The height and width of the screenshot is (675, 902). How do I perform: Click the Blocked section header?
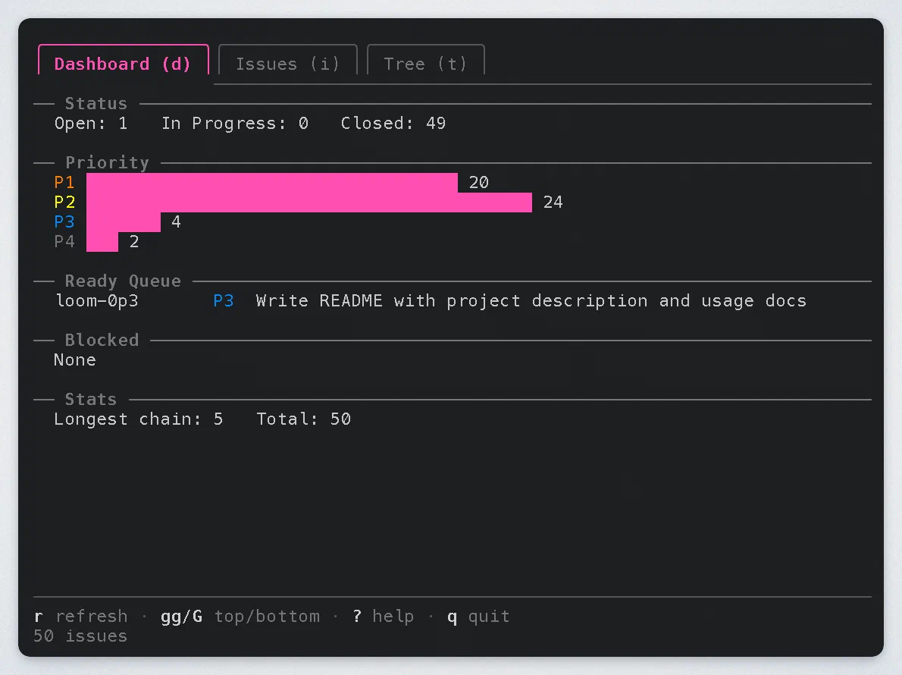pos(102,340)
